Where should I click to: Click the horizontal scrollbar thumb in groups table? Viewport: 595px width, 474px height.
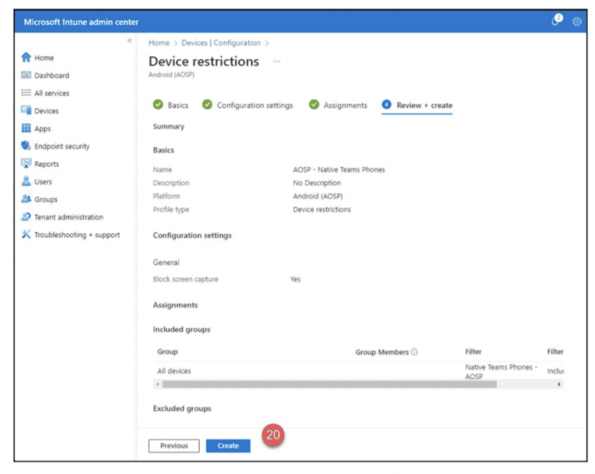[x=329, y=384]
